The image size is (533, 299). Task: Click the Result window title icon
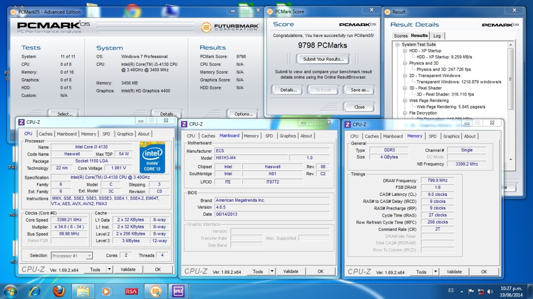pyautogui.click(x=387, y=12)
